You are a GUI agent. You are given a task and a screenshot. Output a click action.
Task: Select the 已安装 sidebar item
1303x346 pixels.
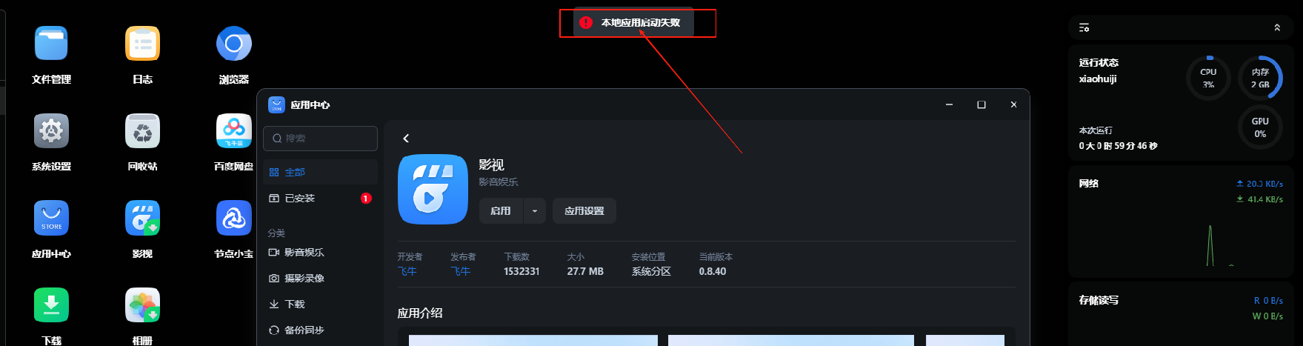point(320,198)
